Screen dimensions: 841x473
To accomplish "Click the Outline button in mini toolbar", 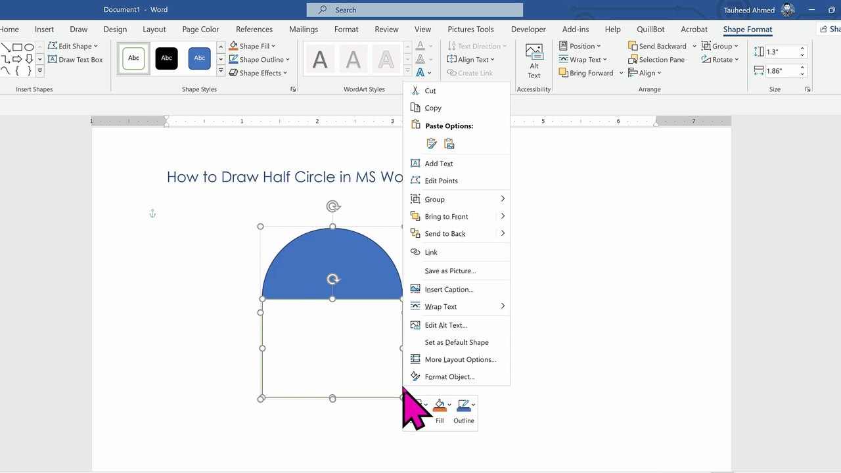I will 463,412.
